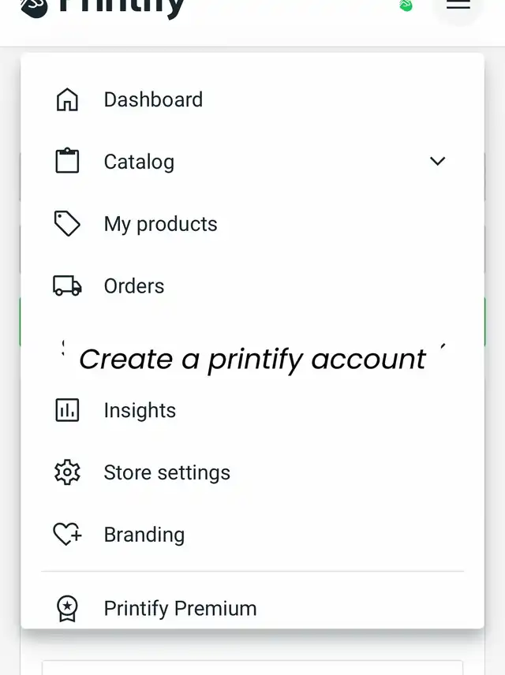Open the Dashboard menu item text

click(153, 100)
